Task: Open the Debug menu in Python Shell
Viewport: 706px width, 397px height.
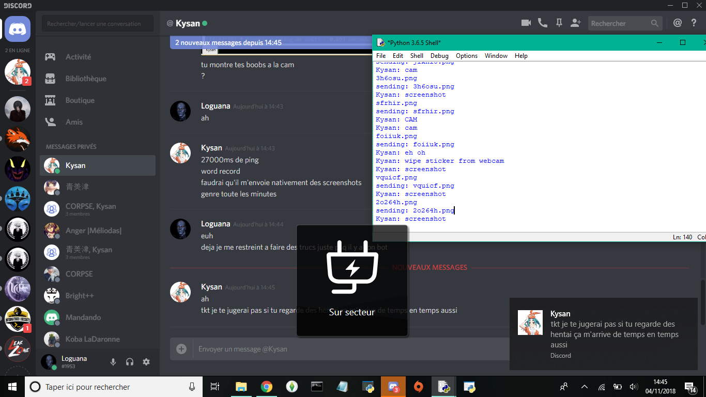Action: click(439, 56)
